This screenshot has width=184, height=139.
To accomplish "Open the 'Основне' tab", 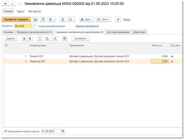I will point(8,32).
